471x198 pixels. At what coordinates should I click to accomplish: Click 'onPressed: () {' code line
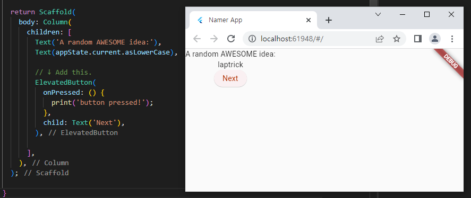[x=74, y=93]
